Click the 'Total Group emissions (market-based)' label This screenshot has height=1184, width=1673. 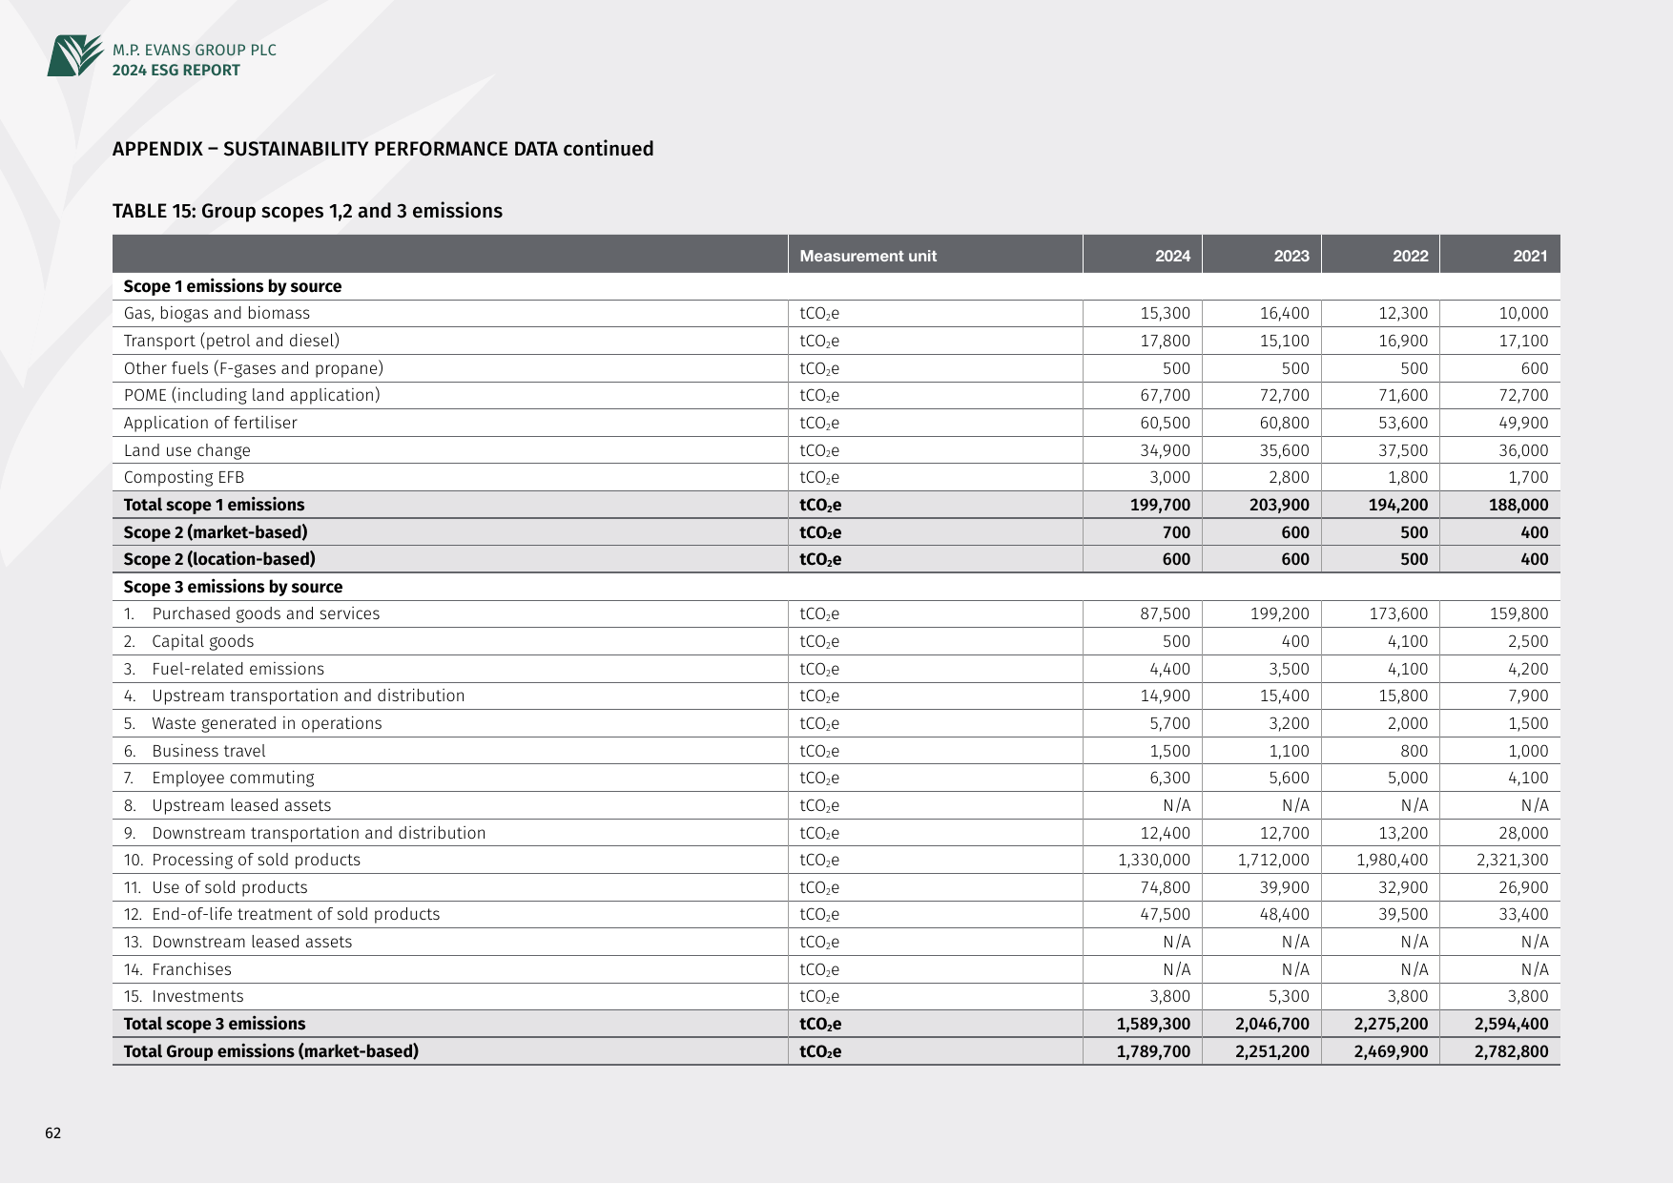(x=271, y=1051)
